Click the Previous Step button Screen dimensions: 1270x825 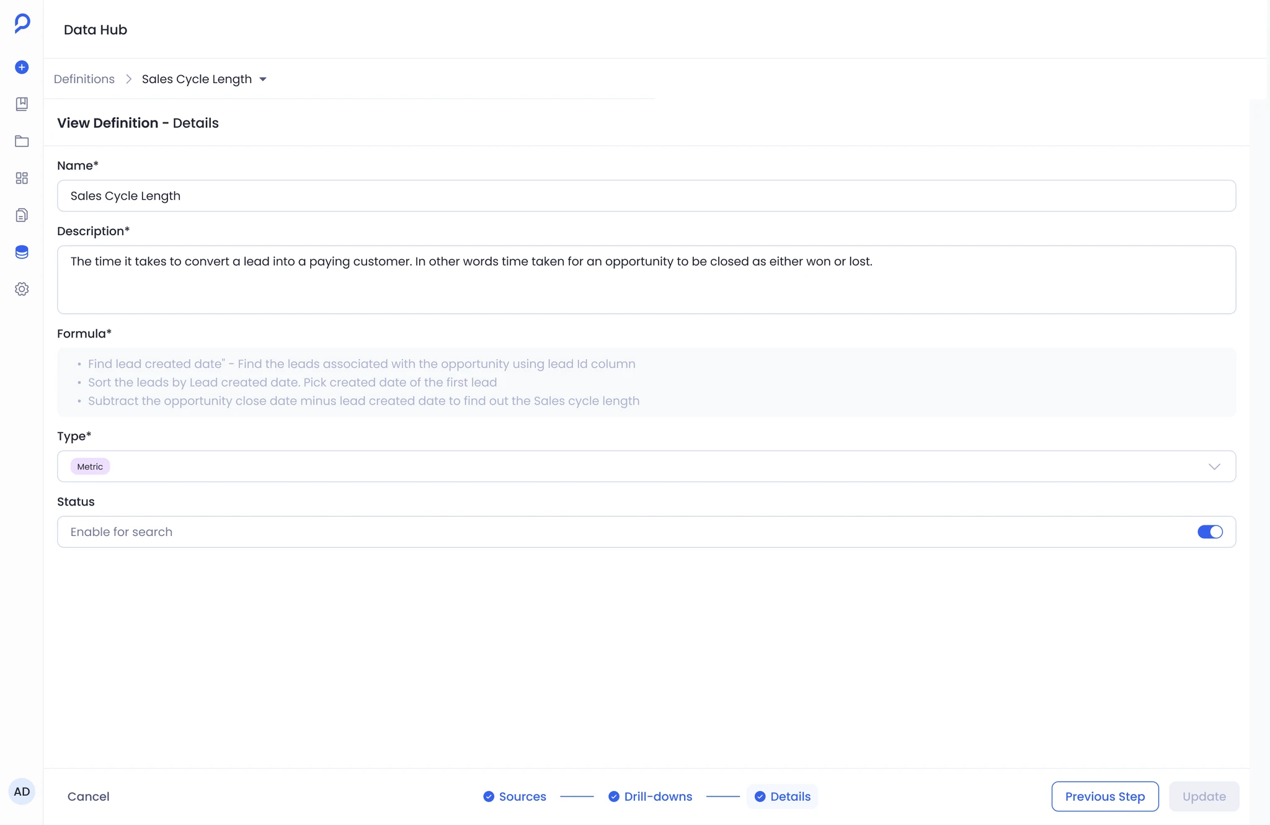click(x=1105, y=796)
